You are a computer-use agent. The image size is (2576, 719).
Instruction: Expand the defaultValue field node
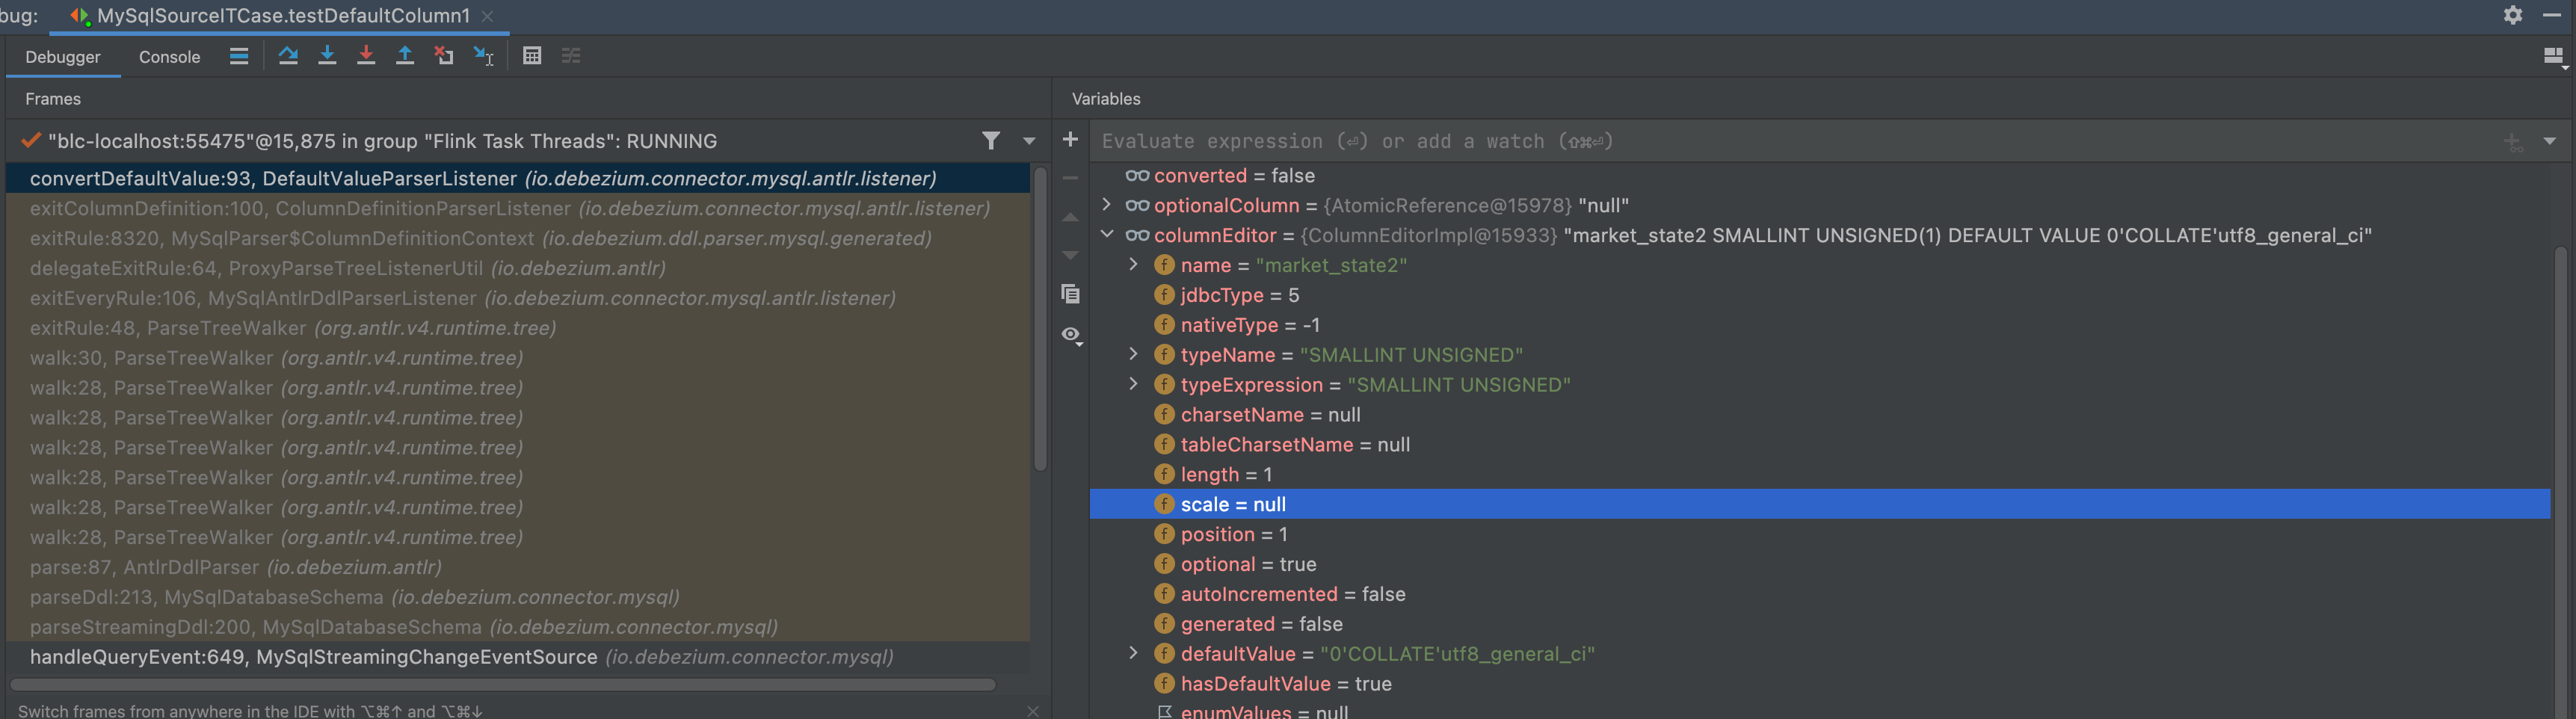[1133, 654]
